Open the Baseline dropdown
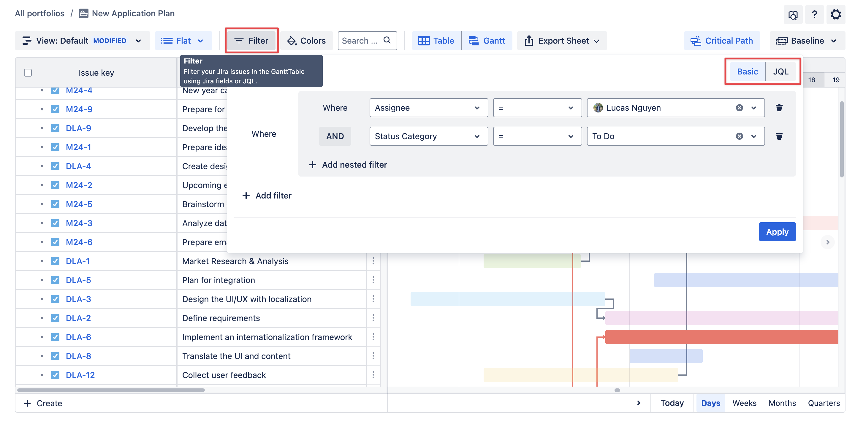 (x=807, y=40)
